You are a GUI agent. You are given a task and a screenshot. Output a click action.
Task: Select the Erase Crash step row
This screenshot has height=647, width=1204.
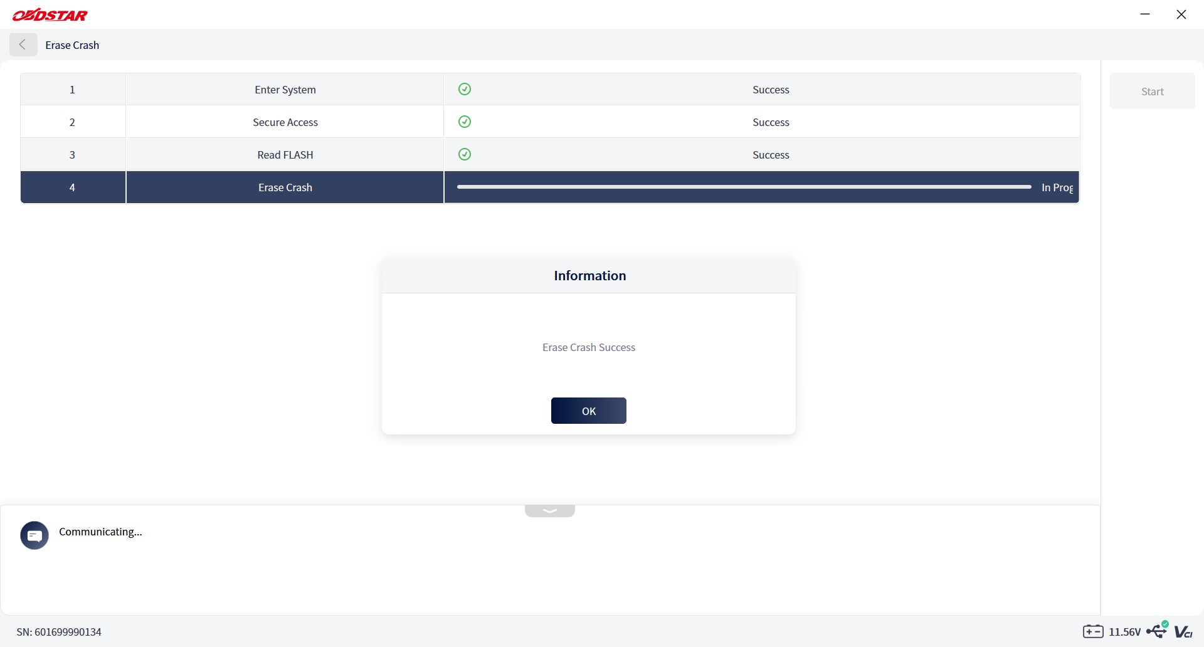[x=550, y=187]
